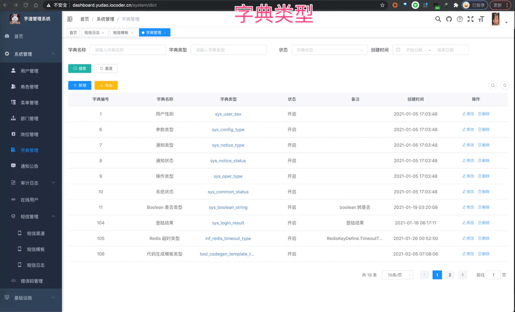This screenshot has width=515, height=312.
Task: Click the next page arrow
Action: (463, 275)
